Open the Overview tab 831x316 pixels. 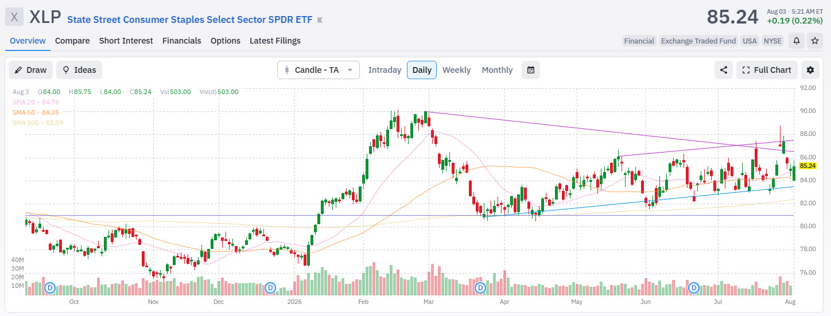(x=28, y=41)
